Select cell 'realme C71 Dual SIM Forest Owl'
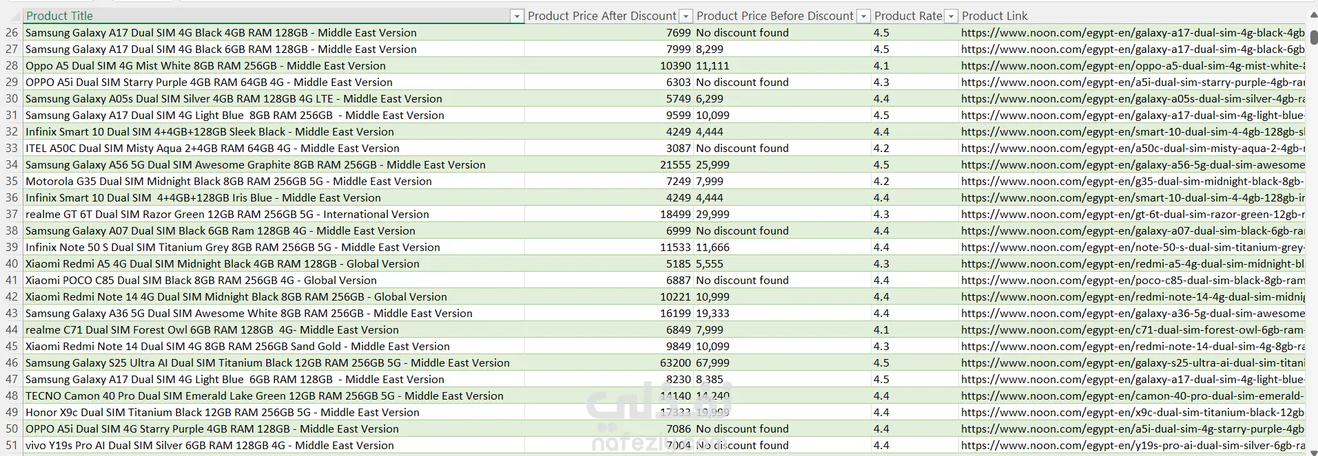1318x456 pixels. (274, 329)
